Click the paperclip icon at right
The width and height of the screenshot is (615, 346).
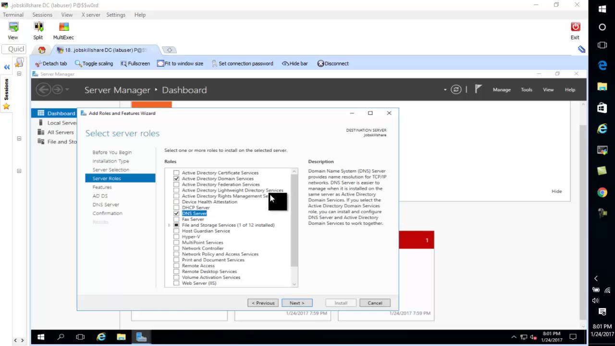tap(581, 49)
